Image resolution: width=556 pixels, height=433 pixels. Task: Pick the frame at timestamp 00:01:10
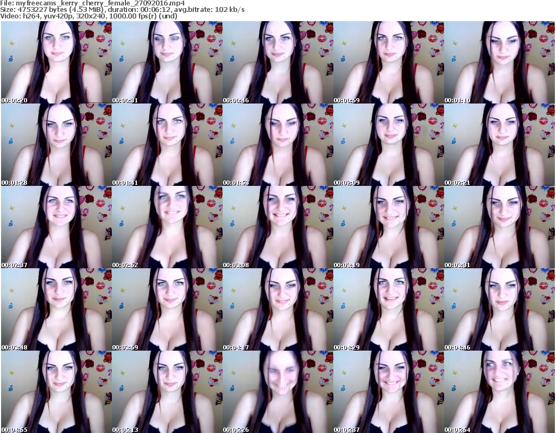tap(499, 62)
